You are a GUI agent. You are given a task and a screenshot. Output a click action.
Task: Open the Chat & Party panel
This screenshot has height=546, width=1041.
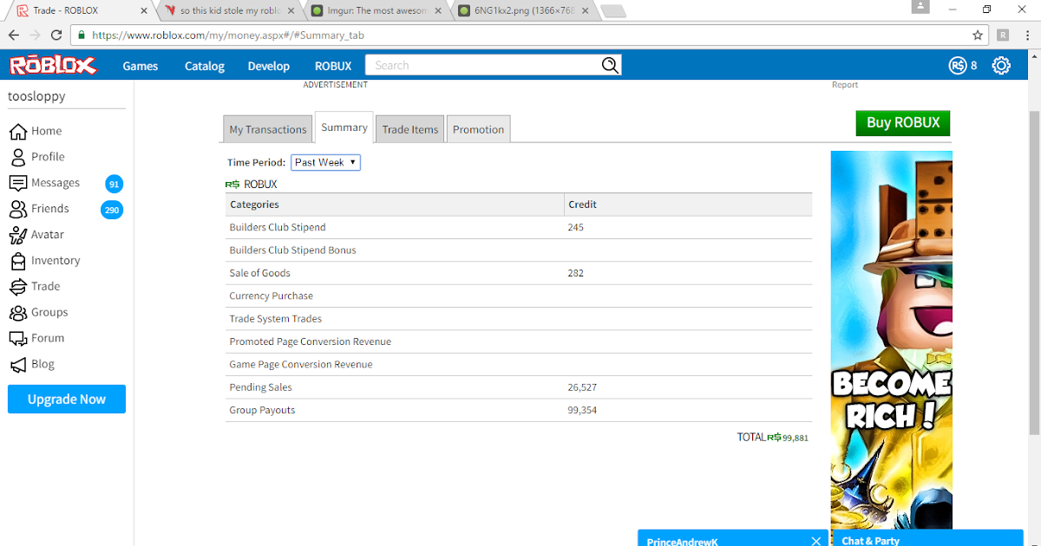[928, 538]
